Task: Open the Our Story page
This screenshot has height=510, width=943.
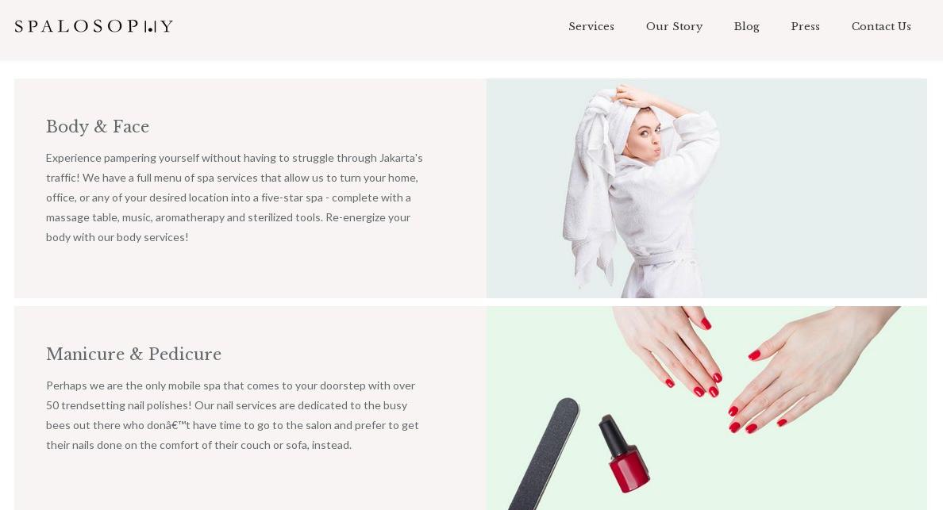Action: click(674, 26)
